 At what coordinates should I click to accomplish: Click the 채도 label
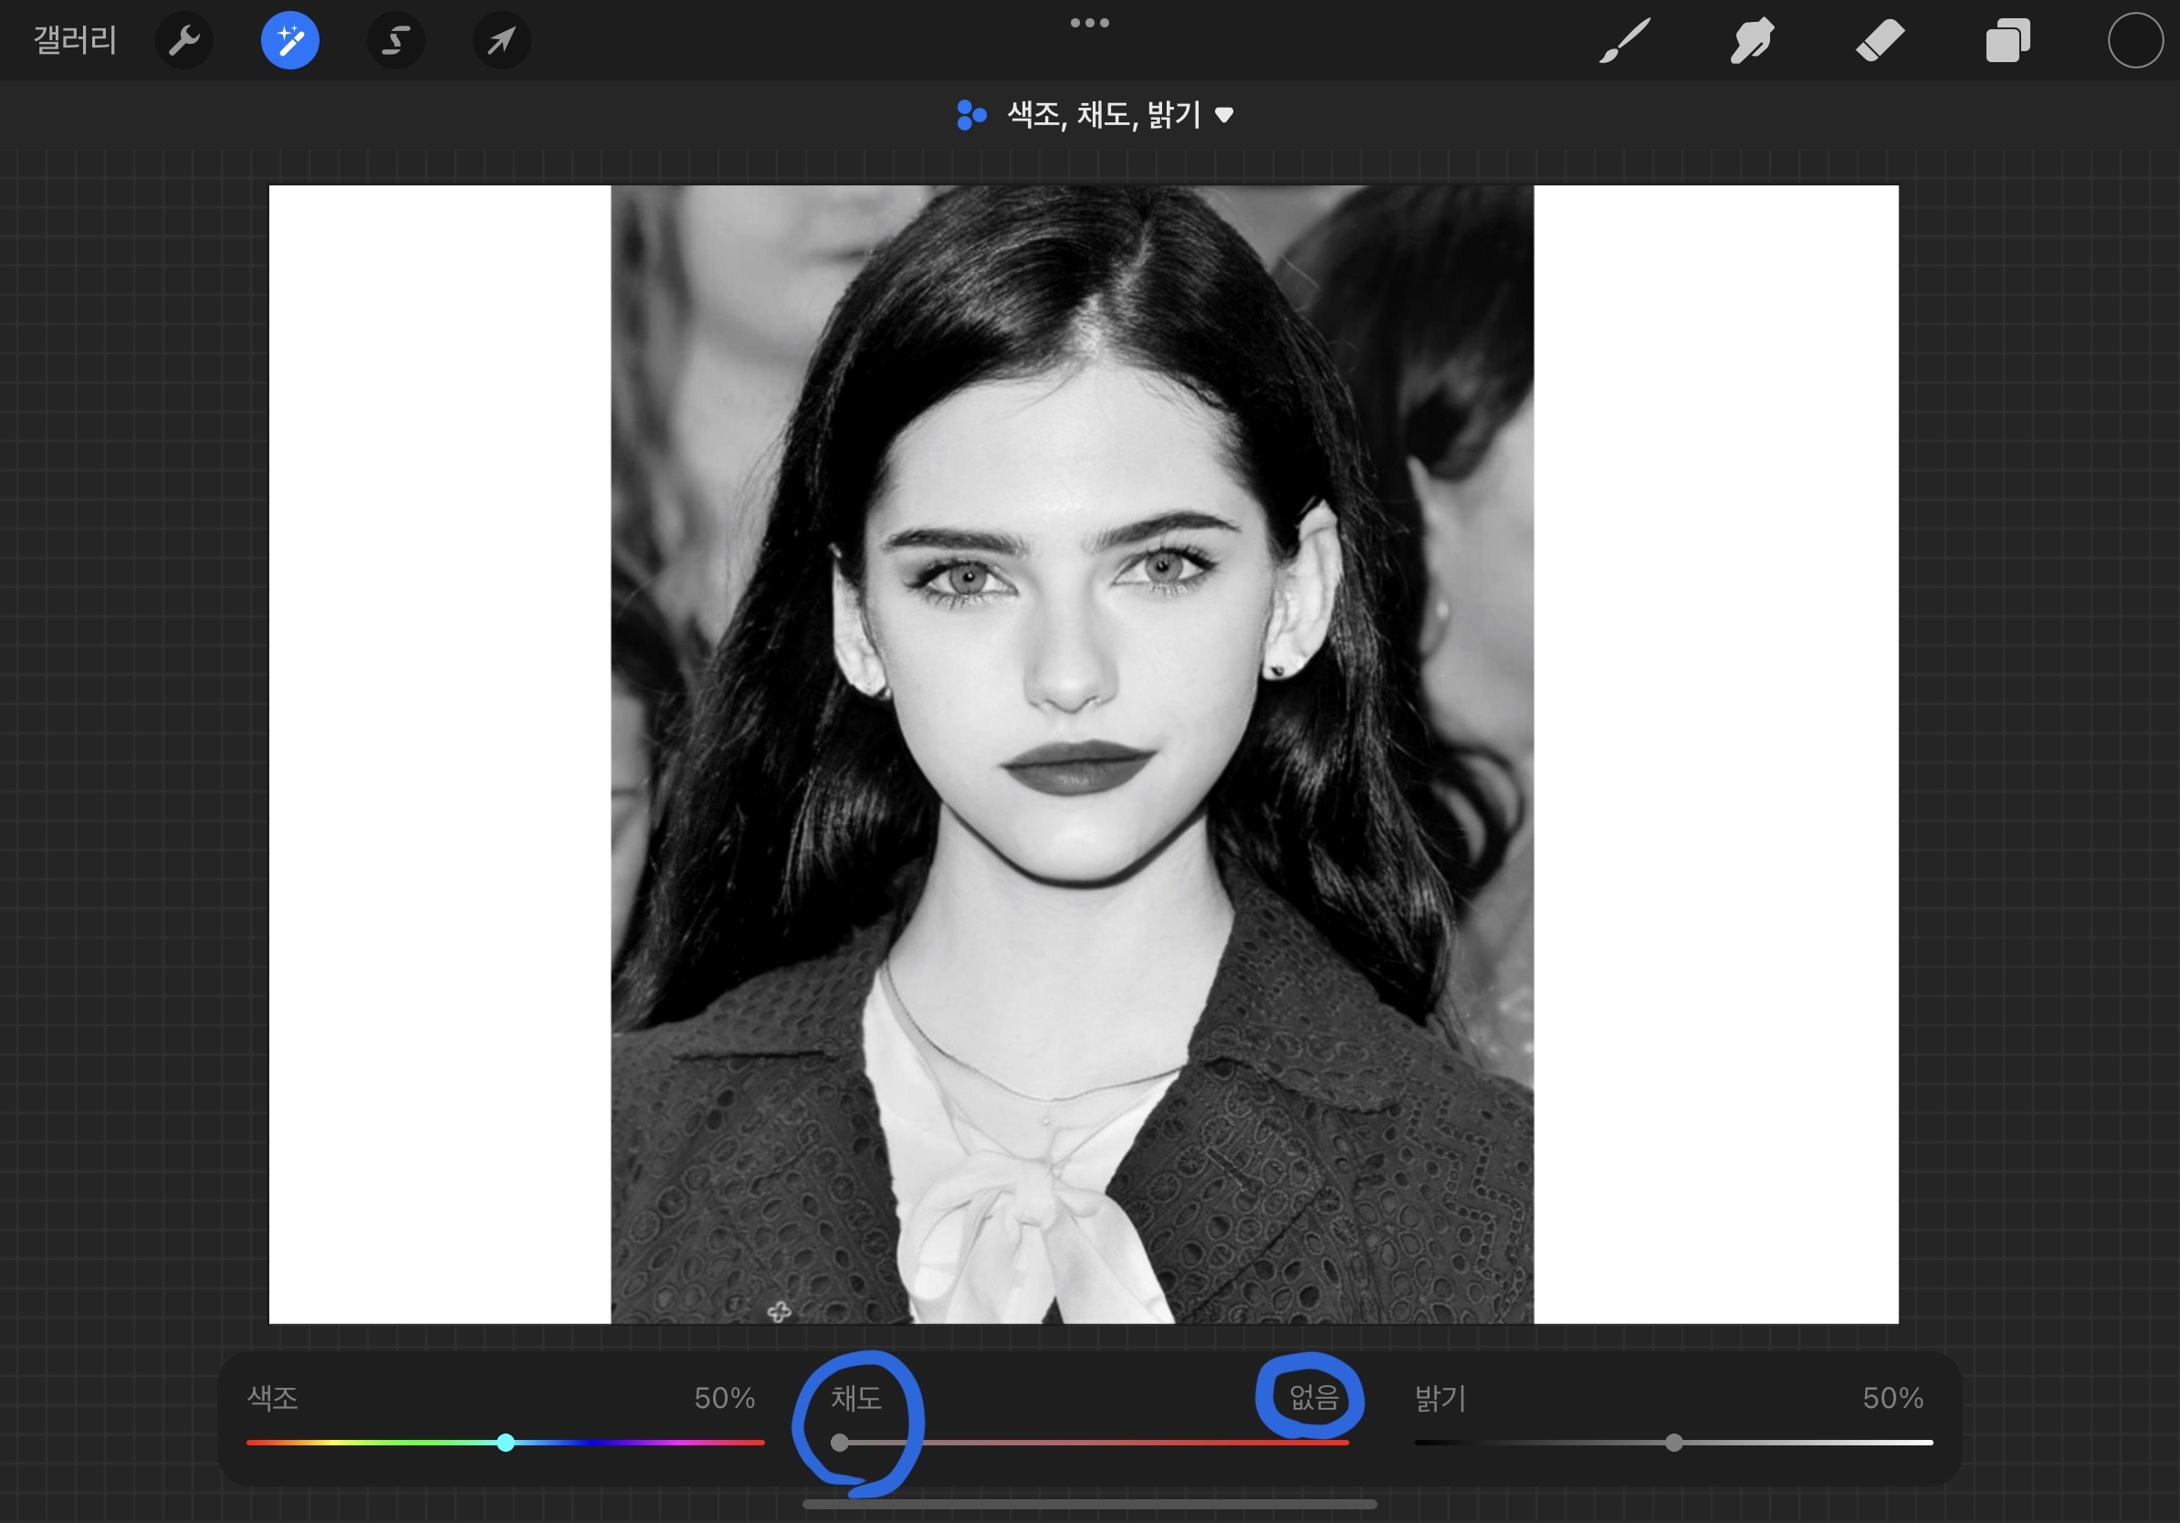pyautogui.click(x=856, y=1398)
